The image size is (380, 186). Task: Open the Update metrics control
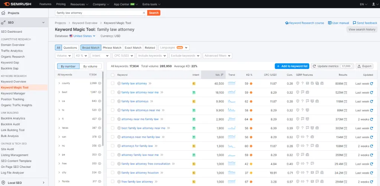[332, 66]
